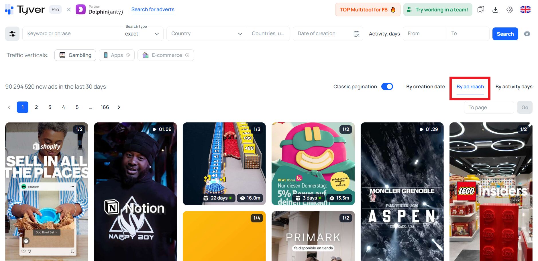This screenshot has height=261, width=538.
Task: Click Try working in a team! button
Action: (x=438, y=10)
